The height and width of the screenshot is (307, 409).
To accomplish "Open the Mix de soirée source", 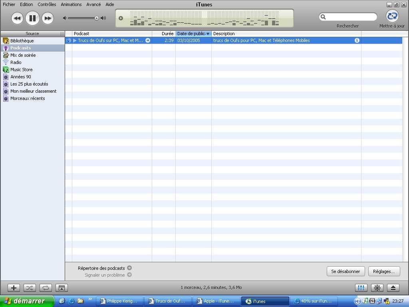I will pos(33,55).
